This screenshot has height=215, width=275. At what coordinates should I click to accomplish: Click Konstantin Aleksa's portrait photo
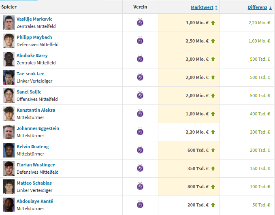click(x=9, y=114)
